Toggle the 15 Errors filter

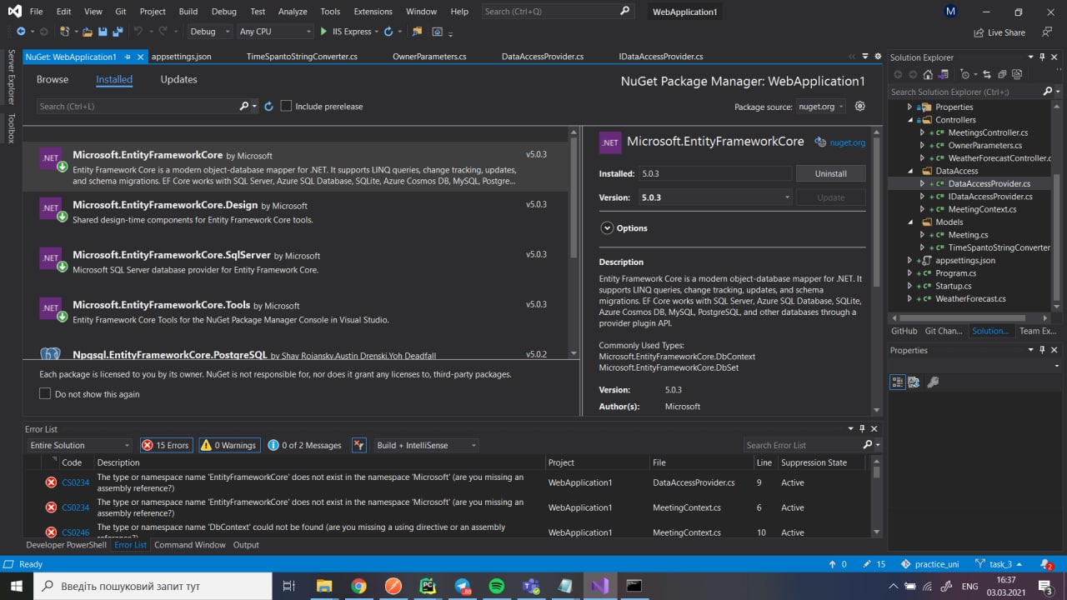[166, 445]
